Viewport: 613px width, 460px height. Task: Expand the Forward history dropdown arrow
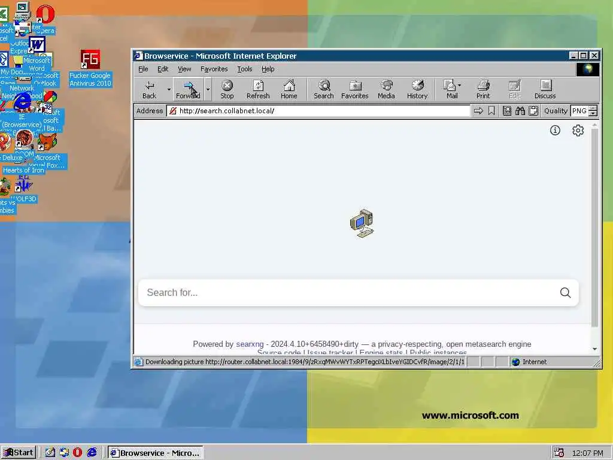pos(208,90)
